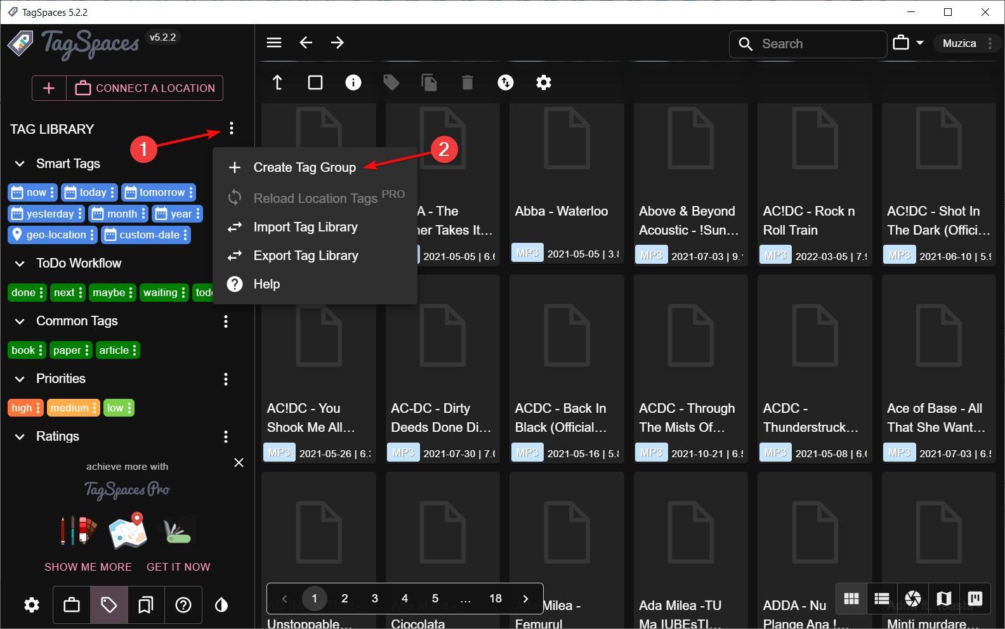Collapse the Priorities group
The width and height of the screenshot is (1005, 629).
click(x=20, y=379)
